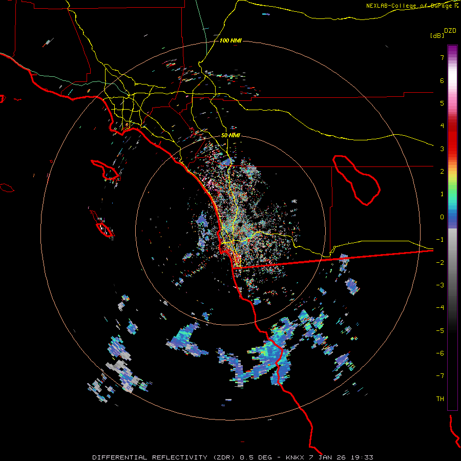
Task: Click the 'DZD' color scale title
Action: [450, 31]
